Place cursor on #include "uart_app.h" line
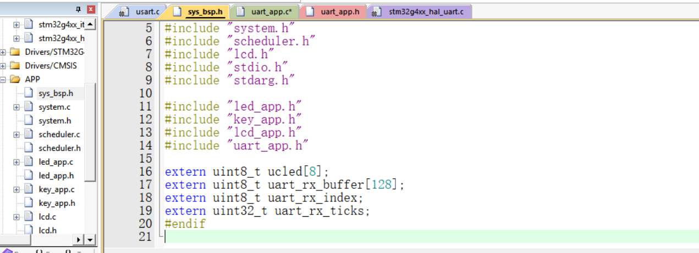 237,146
